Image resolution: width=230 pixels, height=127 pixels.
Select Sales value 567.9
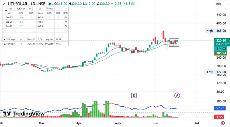coord(40,26)
